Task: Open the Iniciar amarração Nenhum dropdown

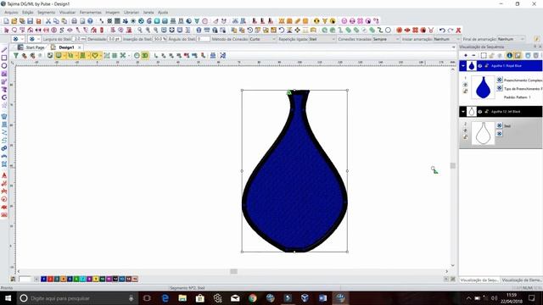Action: click(447, 39)
